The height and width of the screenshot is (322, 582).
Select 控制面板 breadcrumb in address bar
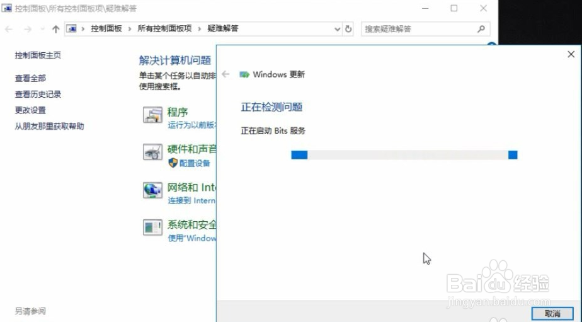106,28
